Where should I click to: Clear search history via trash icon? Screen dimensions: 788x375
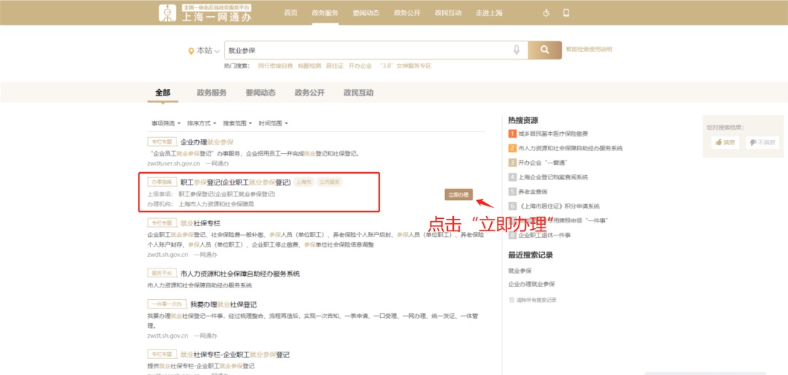[x=511, y=300]
